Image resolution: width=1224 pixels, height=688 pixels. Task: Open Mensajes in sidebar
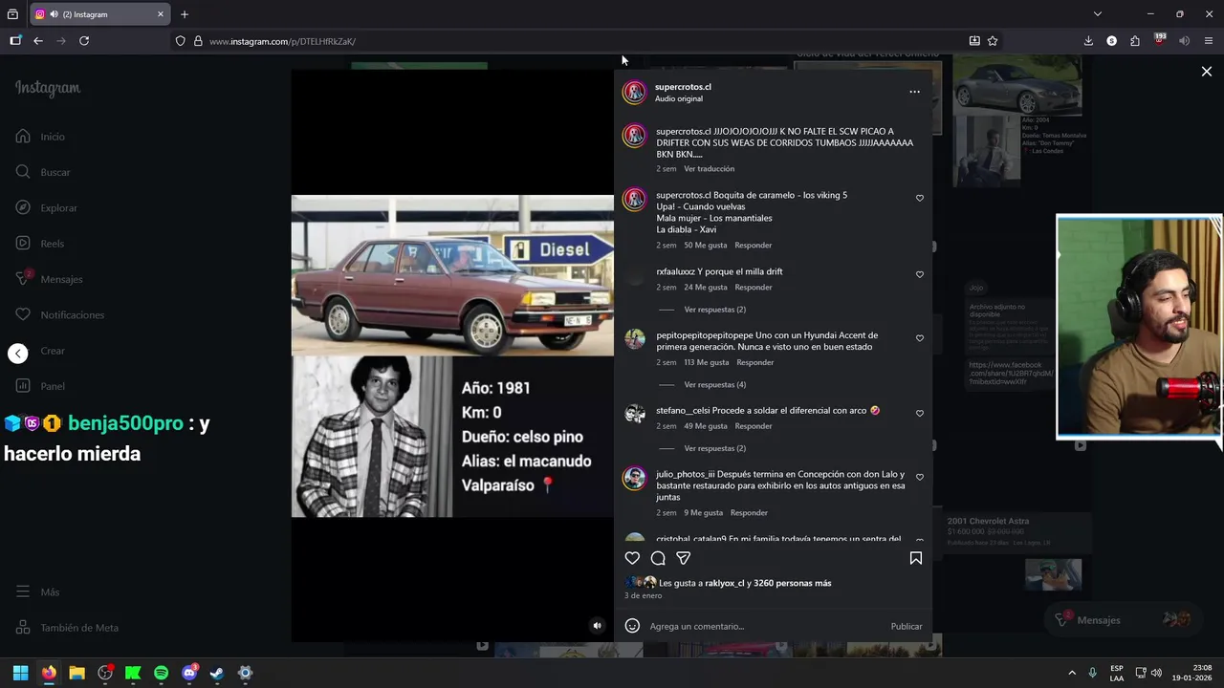[49, 279]
